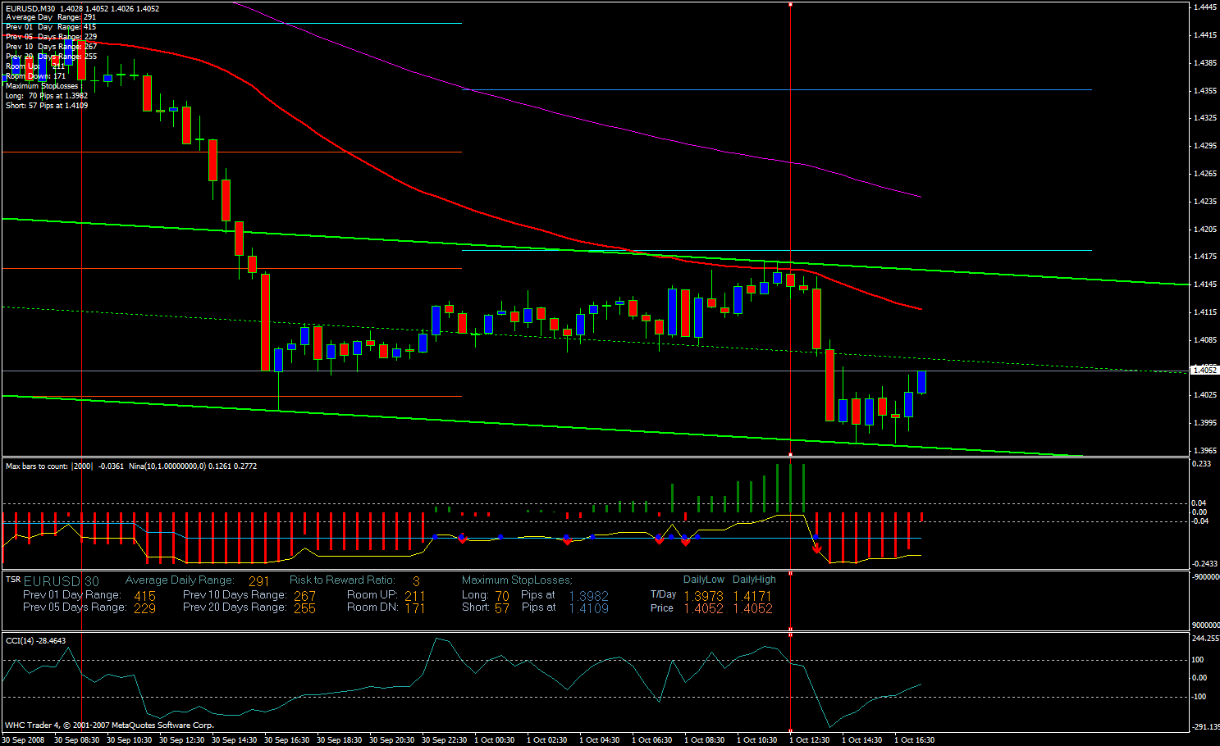The width and height of the screenshot is (1220, 746).
Task: Click the white marker atop the vertical line
Action: tap(790, 5)
